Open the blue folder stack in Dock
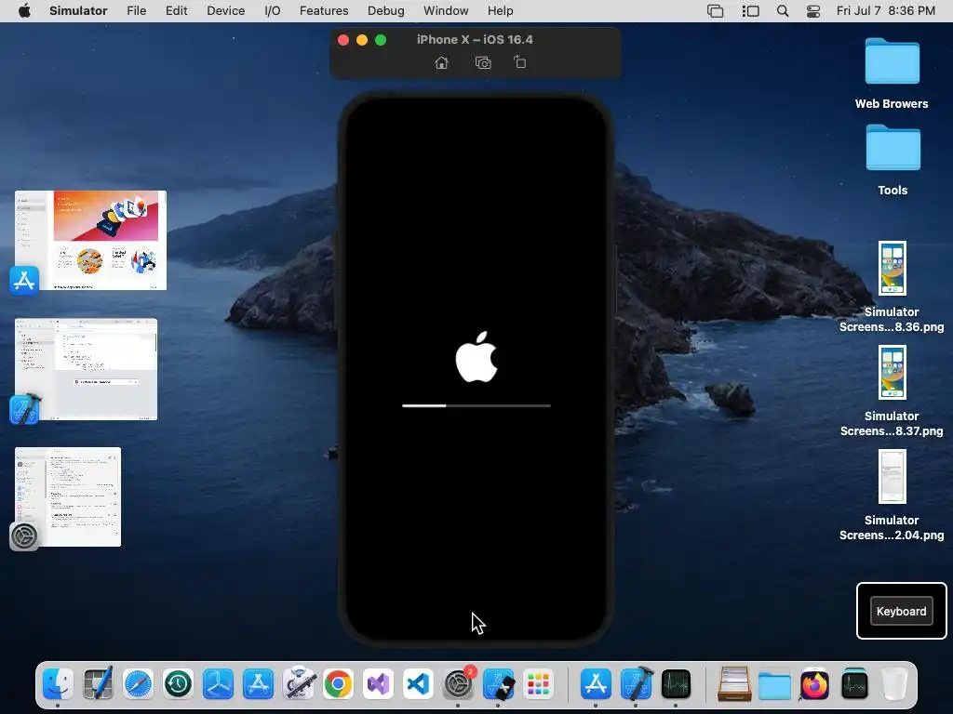This screenshot has width=953, height=714. pos(774,684)
